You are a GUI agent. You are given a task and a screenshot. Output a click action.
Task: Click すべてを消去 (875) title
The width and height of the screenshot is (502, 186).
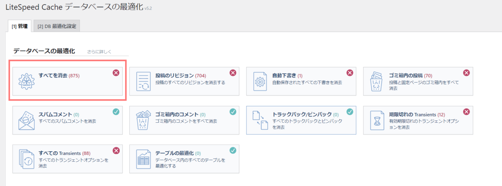tap(59, 76)
